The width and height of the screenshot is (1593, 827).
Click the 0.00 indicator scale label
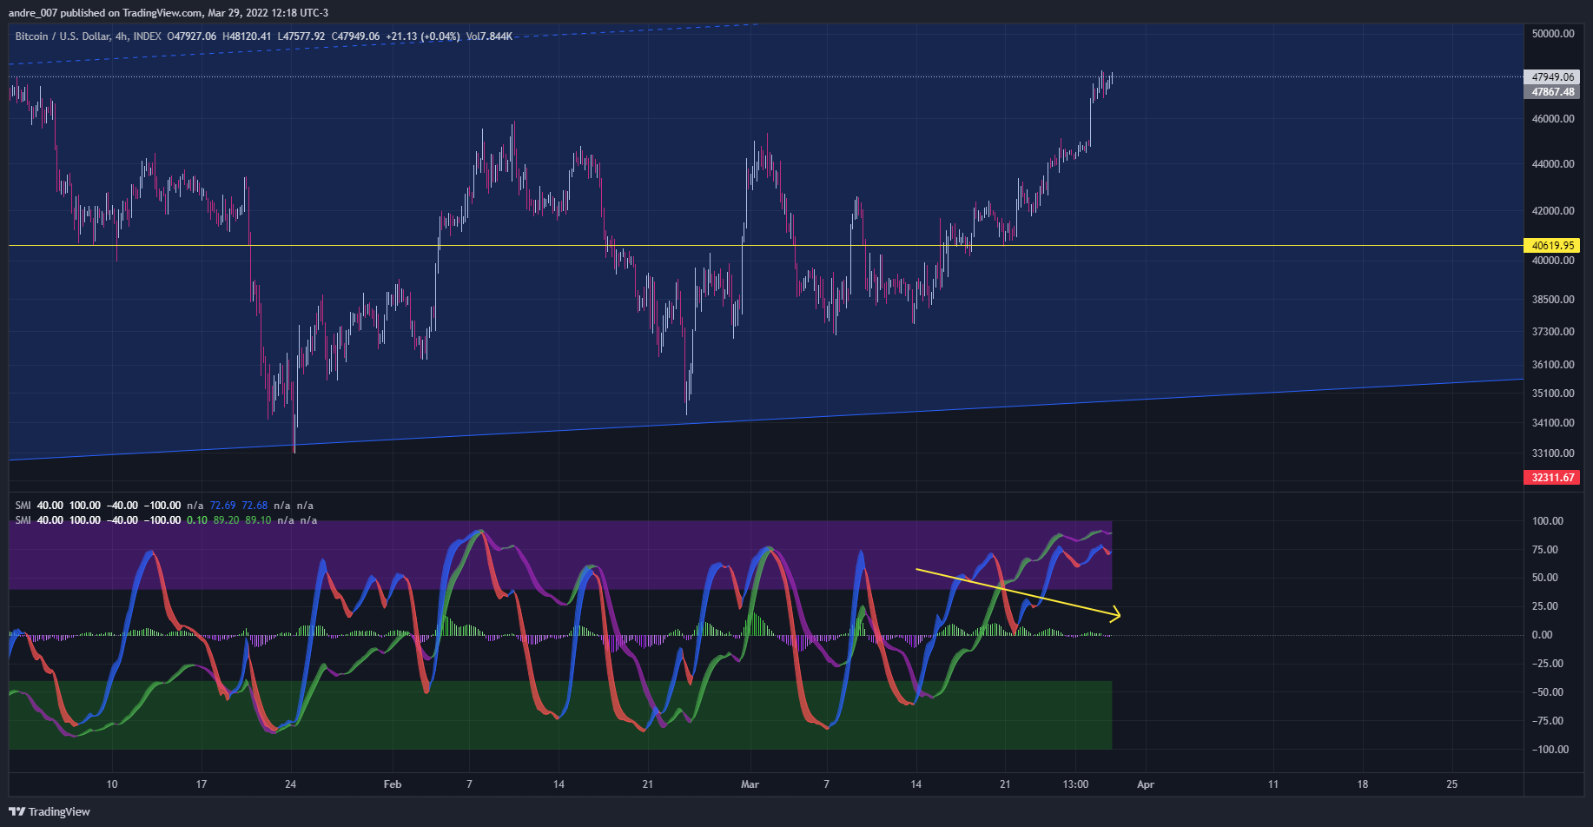(1543, 635)
